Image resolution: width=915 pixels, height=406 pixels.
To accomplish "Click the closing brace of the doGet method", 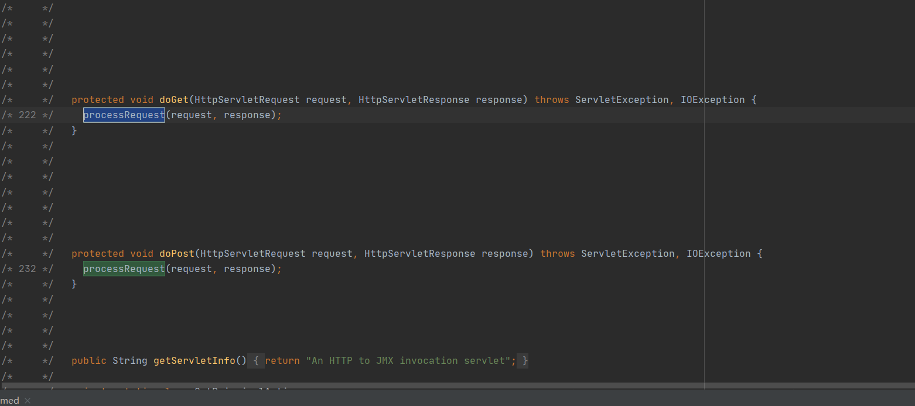I will [x=74, y=130].
